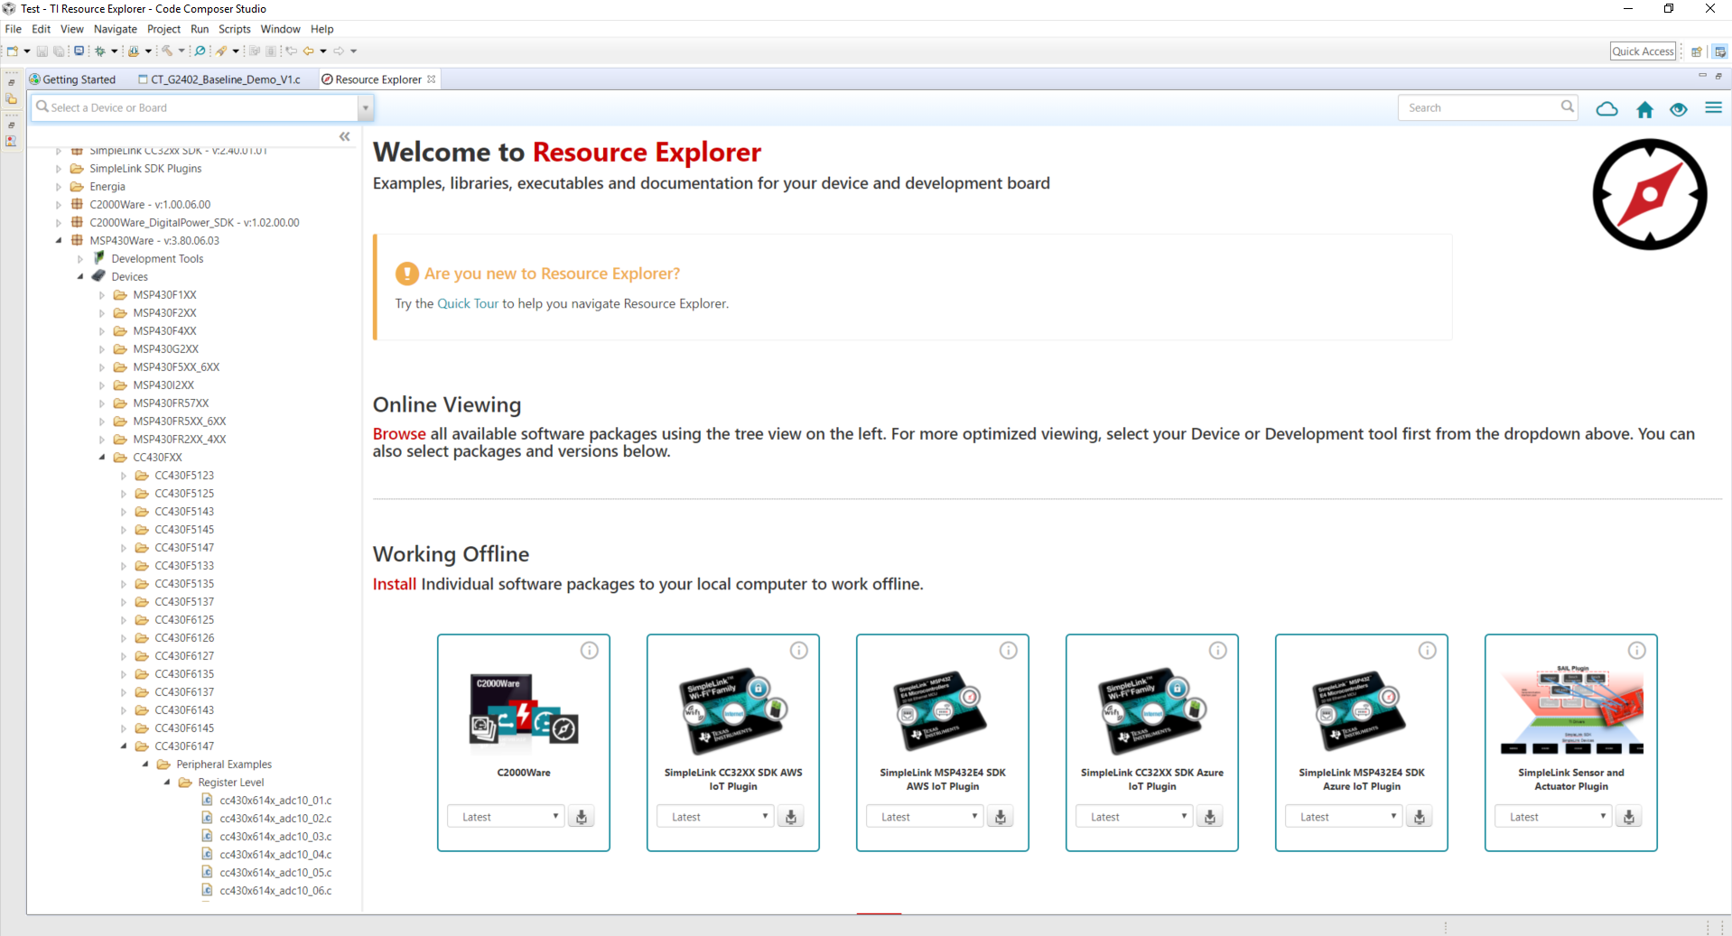Download SimpleLink CC32XX SDK Azure IoT Plugin

pyautogui.click(x=1210, y=817)
